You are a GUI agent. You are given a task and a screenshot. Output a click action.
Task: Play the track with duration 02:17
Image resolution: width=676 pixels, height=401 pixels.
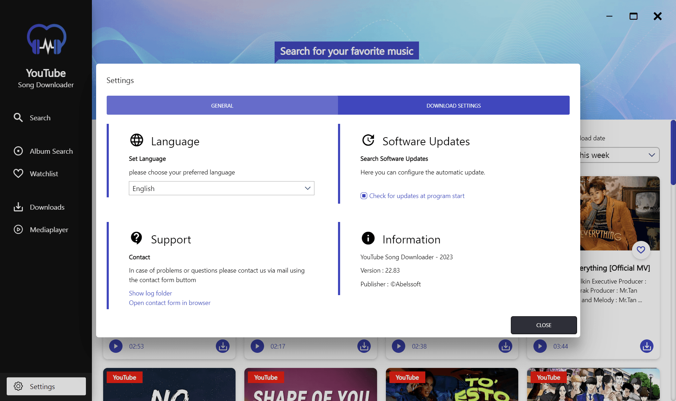(x=257, y=346)
